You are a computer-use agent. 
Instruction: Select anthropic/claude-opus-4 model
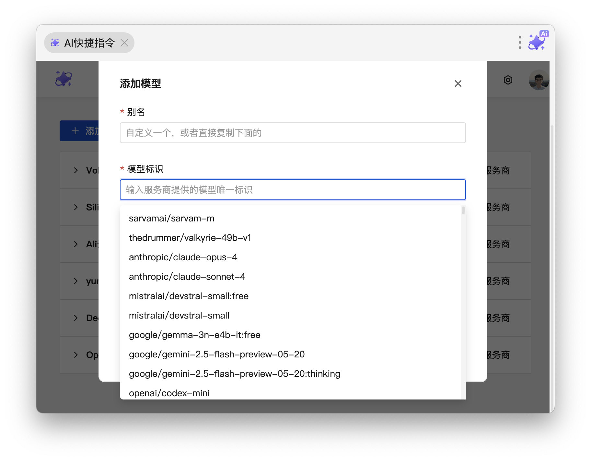tap(290, 257)
